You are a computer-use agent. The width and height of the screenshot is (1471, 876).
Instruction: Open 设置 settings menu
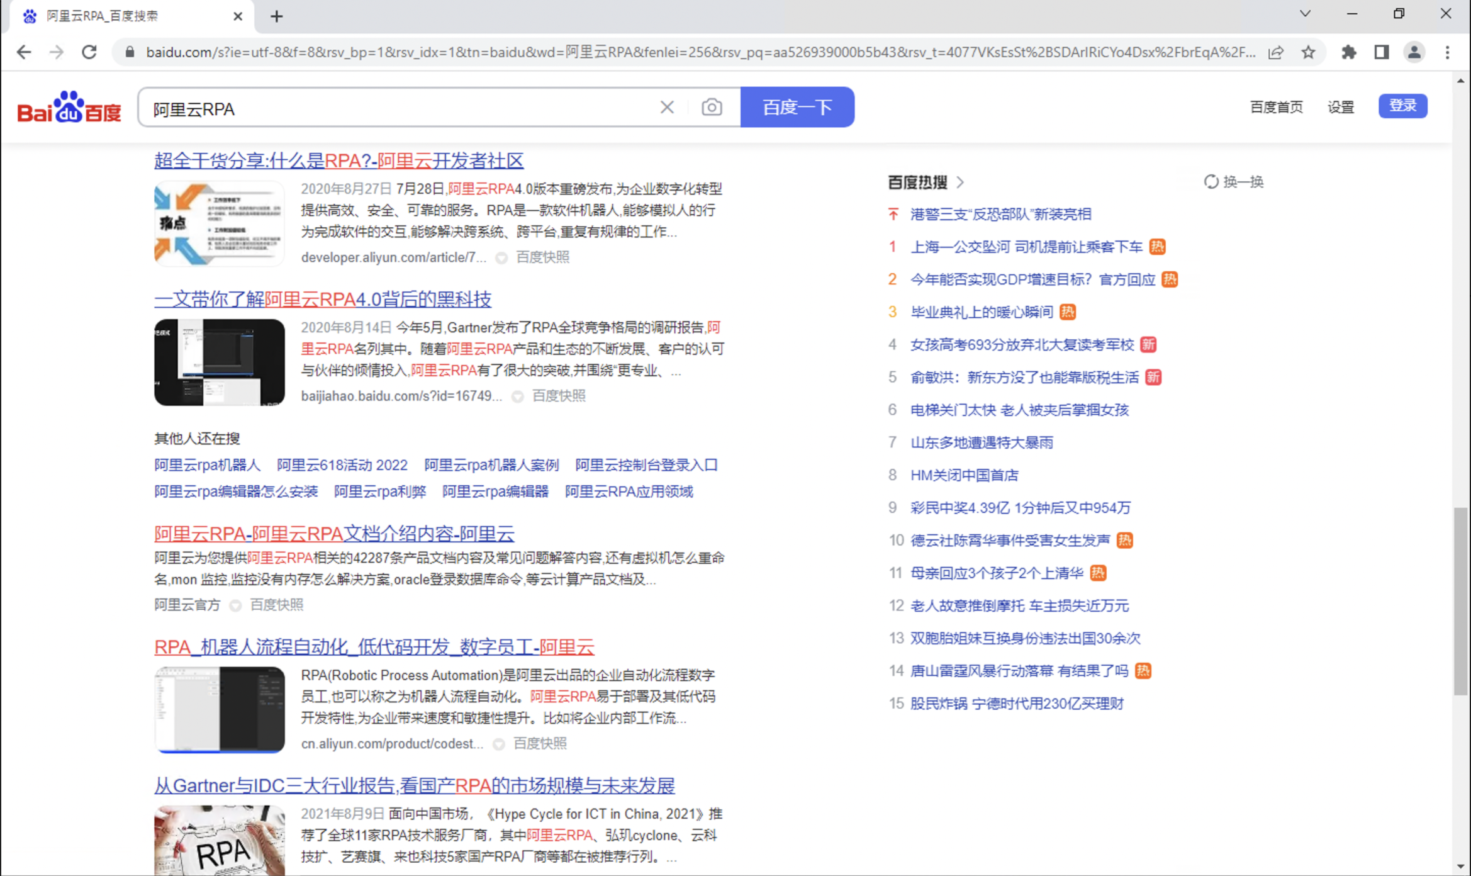tap(1340, 107)
